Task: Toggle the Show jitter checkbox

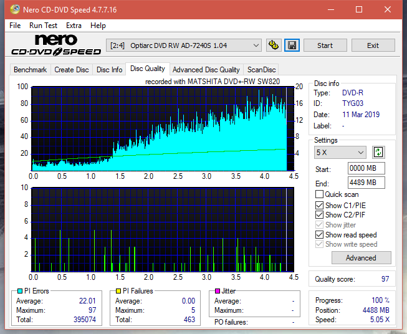Action: pos(319,225)
